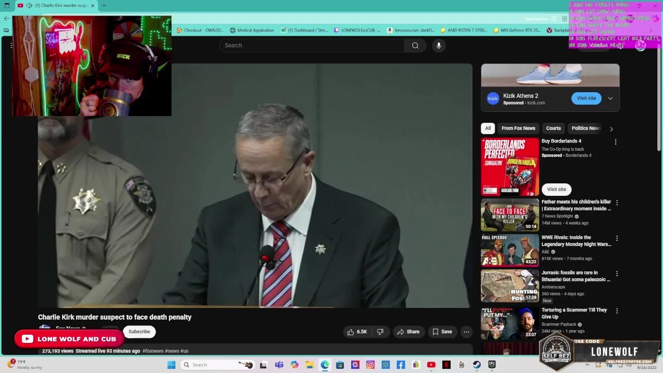The width and height of the screenshot is (663, 373).
Task: Open Steam from taskbar
Action: click(477, 365)
